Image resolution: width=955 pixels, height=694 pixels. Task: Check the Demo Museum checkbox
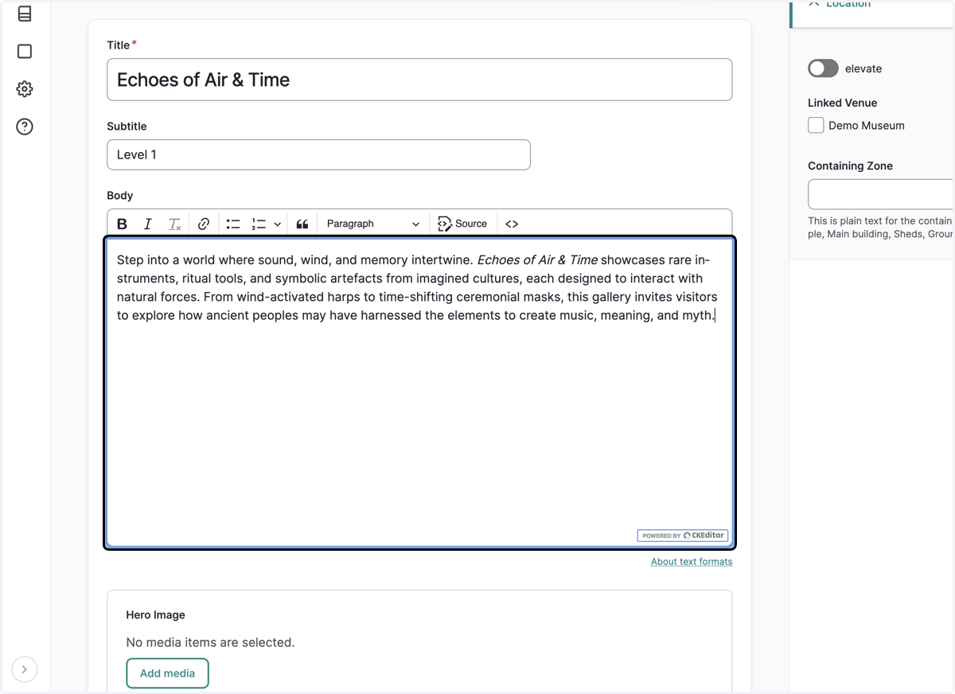[816, 125]
